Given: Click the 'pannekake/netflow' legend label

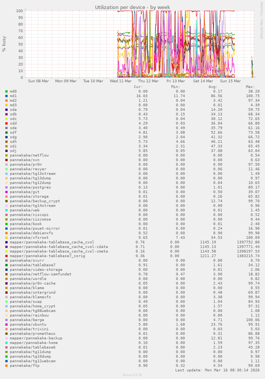Looking at the screenshot, I should pos(29,155).
